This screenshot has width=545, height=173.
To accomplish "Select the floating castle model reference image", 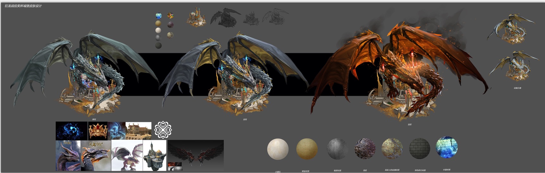I will pos(154,156).
